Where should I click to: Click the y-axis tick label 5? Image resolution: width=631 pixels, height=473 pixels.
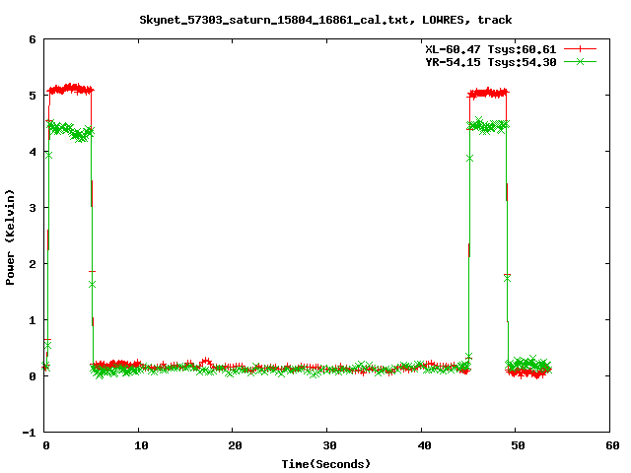33,96
